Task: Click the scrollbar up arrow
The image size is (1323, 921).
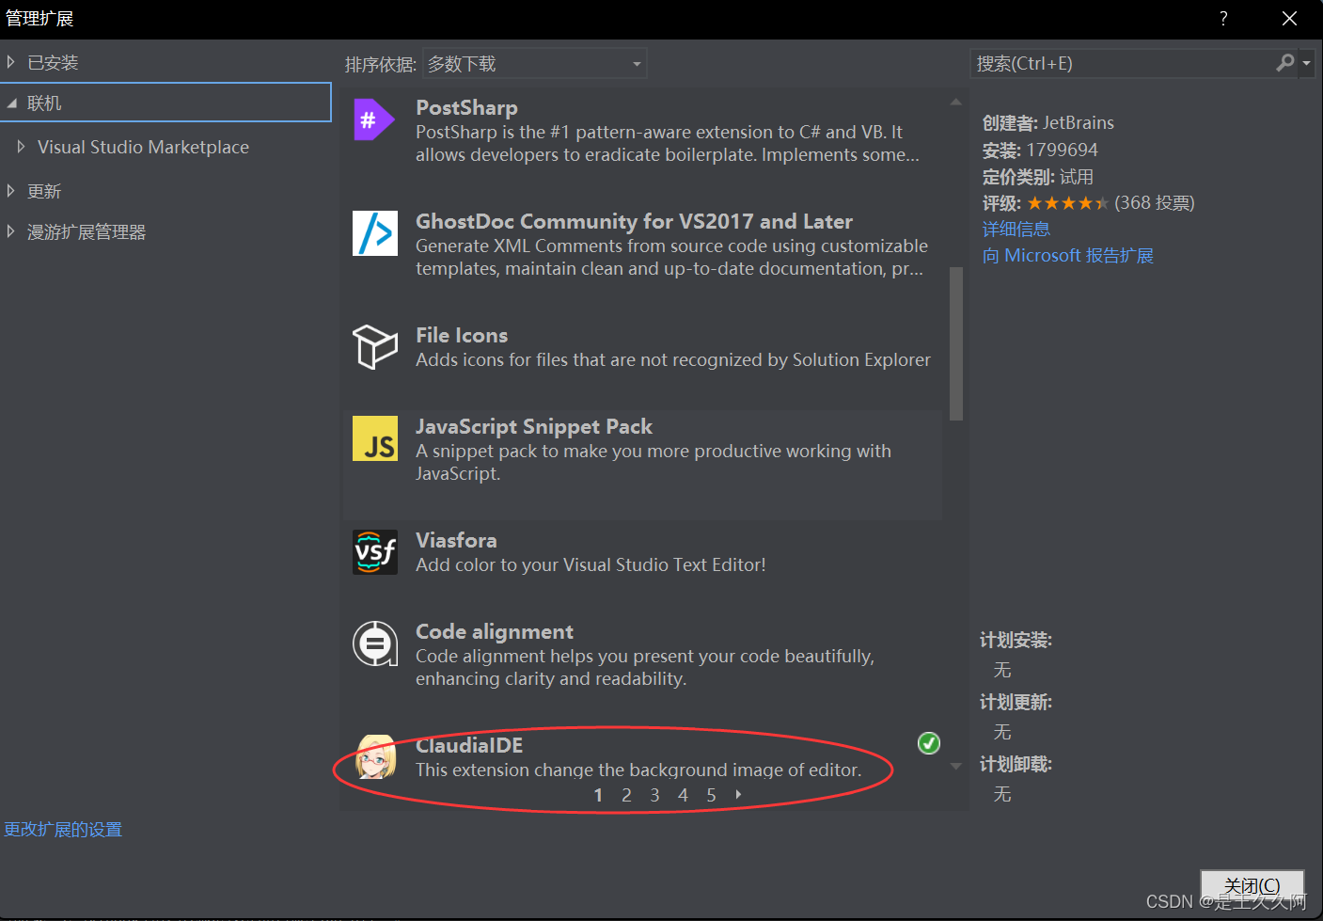Action: pyautogui.click(x=956, y=102)
